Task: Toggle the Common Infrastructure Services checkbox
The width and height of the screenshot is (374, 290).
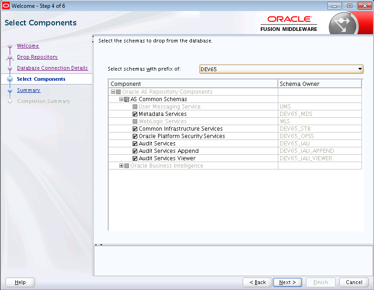Action: (135, 129)
